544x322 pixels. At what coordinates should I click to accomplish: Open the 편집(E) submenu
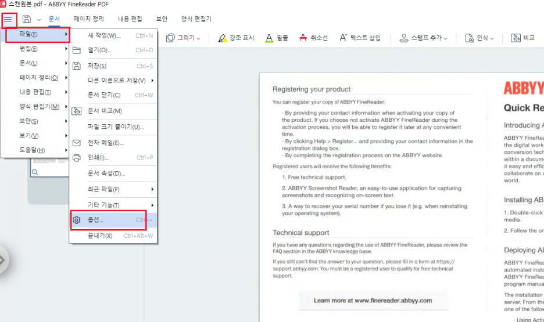tap(35, 49)
